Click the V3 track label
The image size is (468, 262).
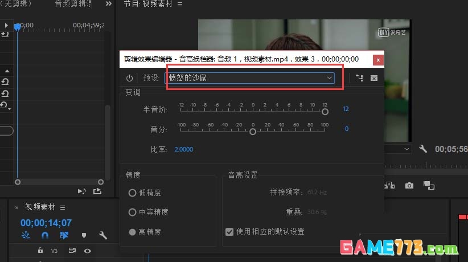pyautogui.click(x=54, y=251)
